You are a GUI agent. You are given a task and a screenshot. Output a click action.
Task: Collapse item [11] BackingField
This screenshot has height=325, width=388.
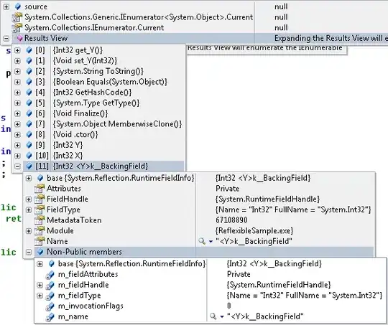click(17, 166)
